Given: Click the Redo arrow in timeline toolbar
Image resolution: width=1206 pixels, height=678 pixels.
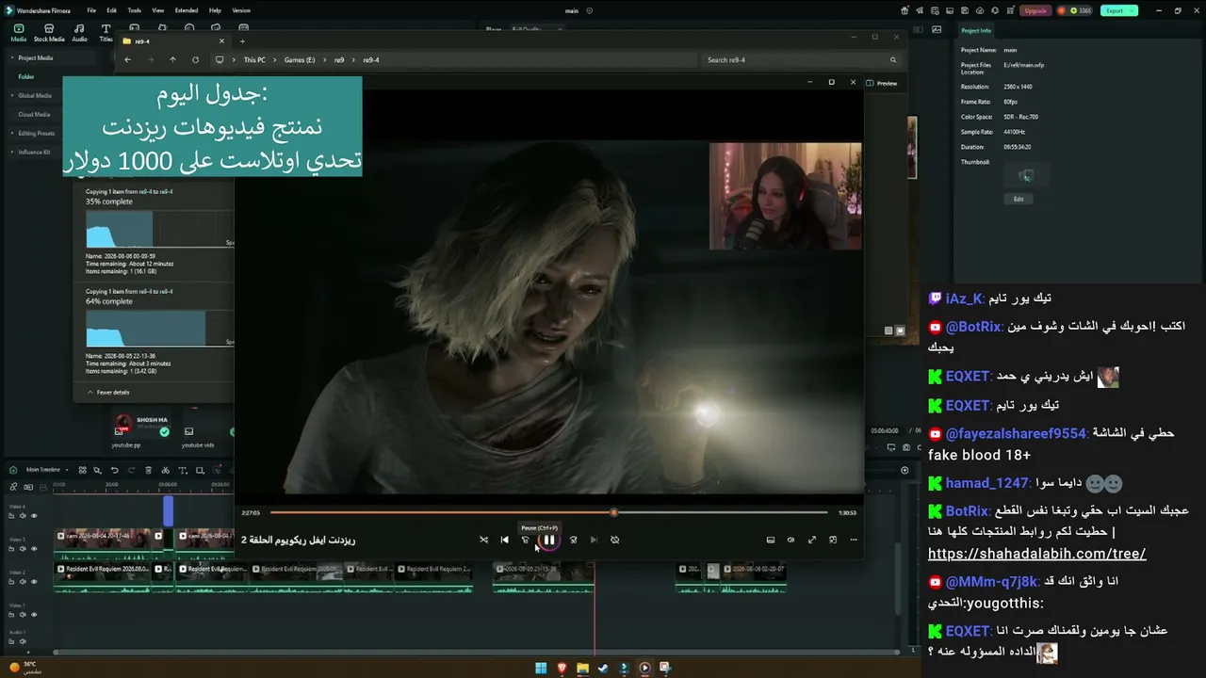Looking at the screenshot, I should click(x=131, y=470).
